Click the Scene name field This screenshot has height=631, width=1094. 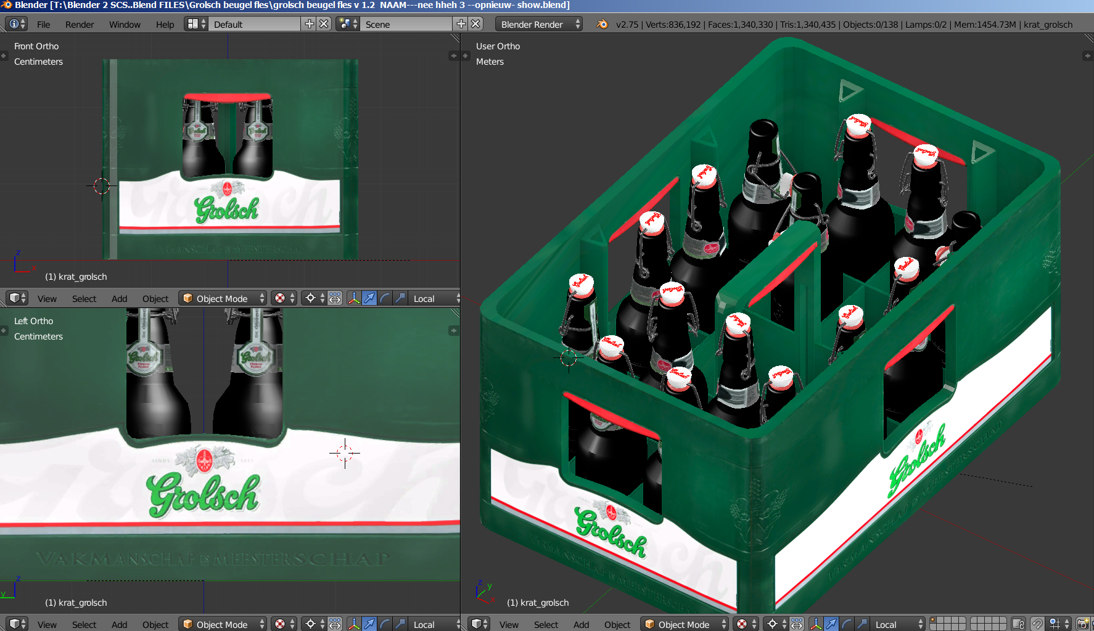406,24
